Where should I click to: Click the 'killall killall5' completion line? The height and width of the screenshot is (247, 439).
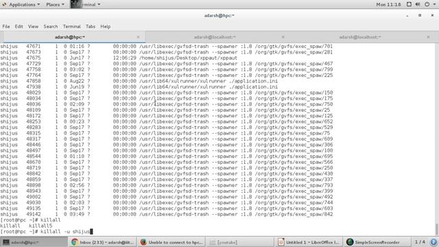pos(26,226)
